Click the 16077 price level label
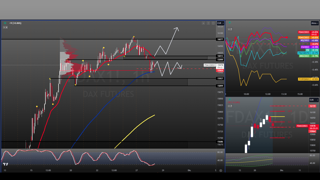This screenshot has width=320, height=180. coord(220,39)
